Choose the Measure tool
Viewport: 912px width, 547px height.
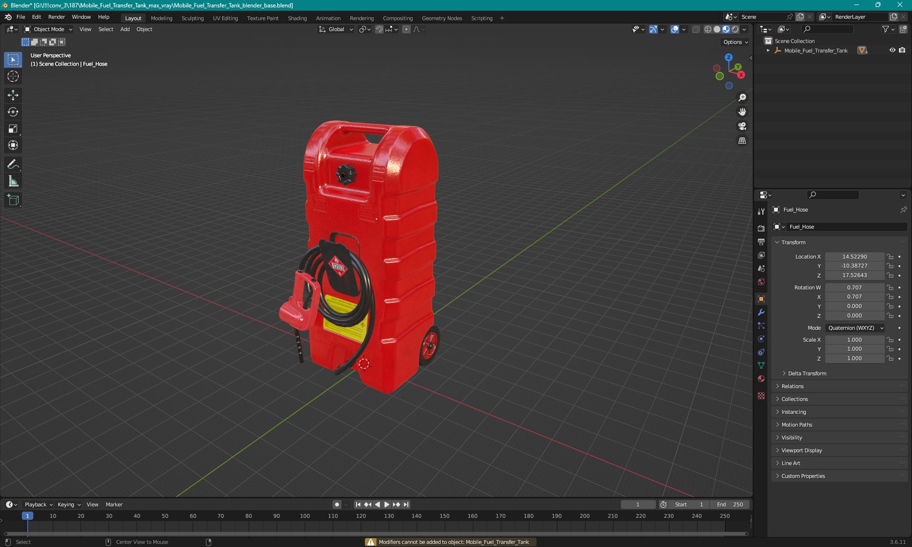click(13, 181)
